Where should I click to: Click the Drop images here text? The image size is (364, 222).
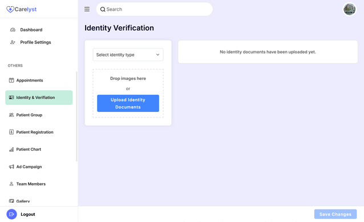tap(128, 79)
